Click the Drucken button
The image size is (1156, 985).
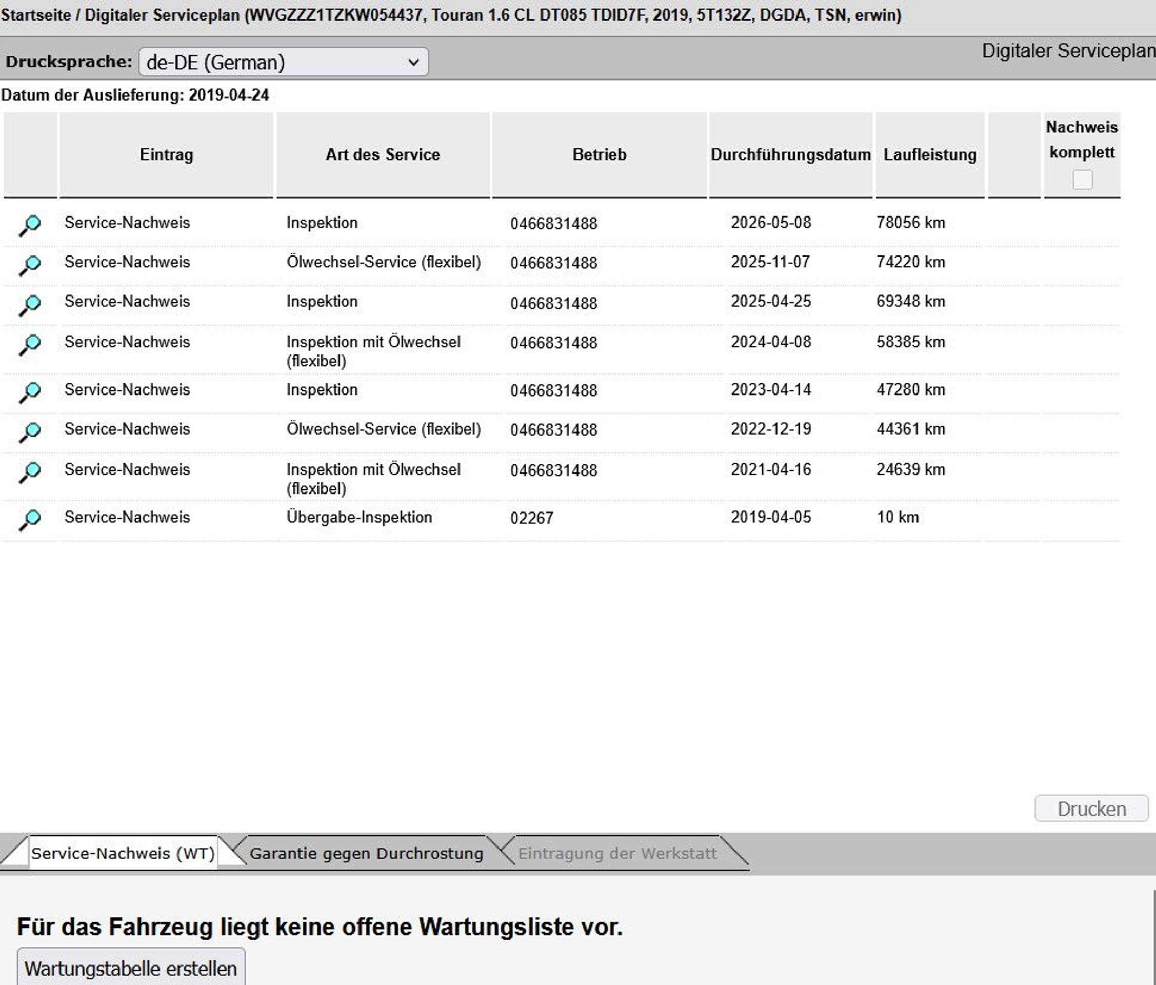coord(1091,809)
